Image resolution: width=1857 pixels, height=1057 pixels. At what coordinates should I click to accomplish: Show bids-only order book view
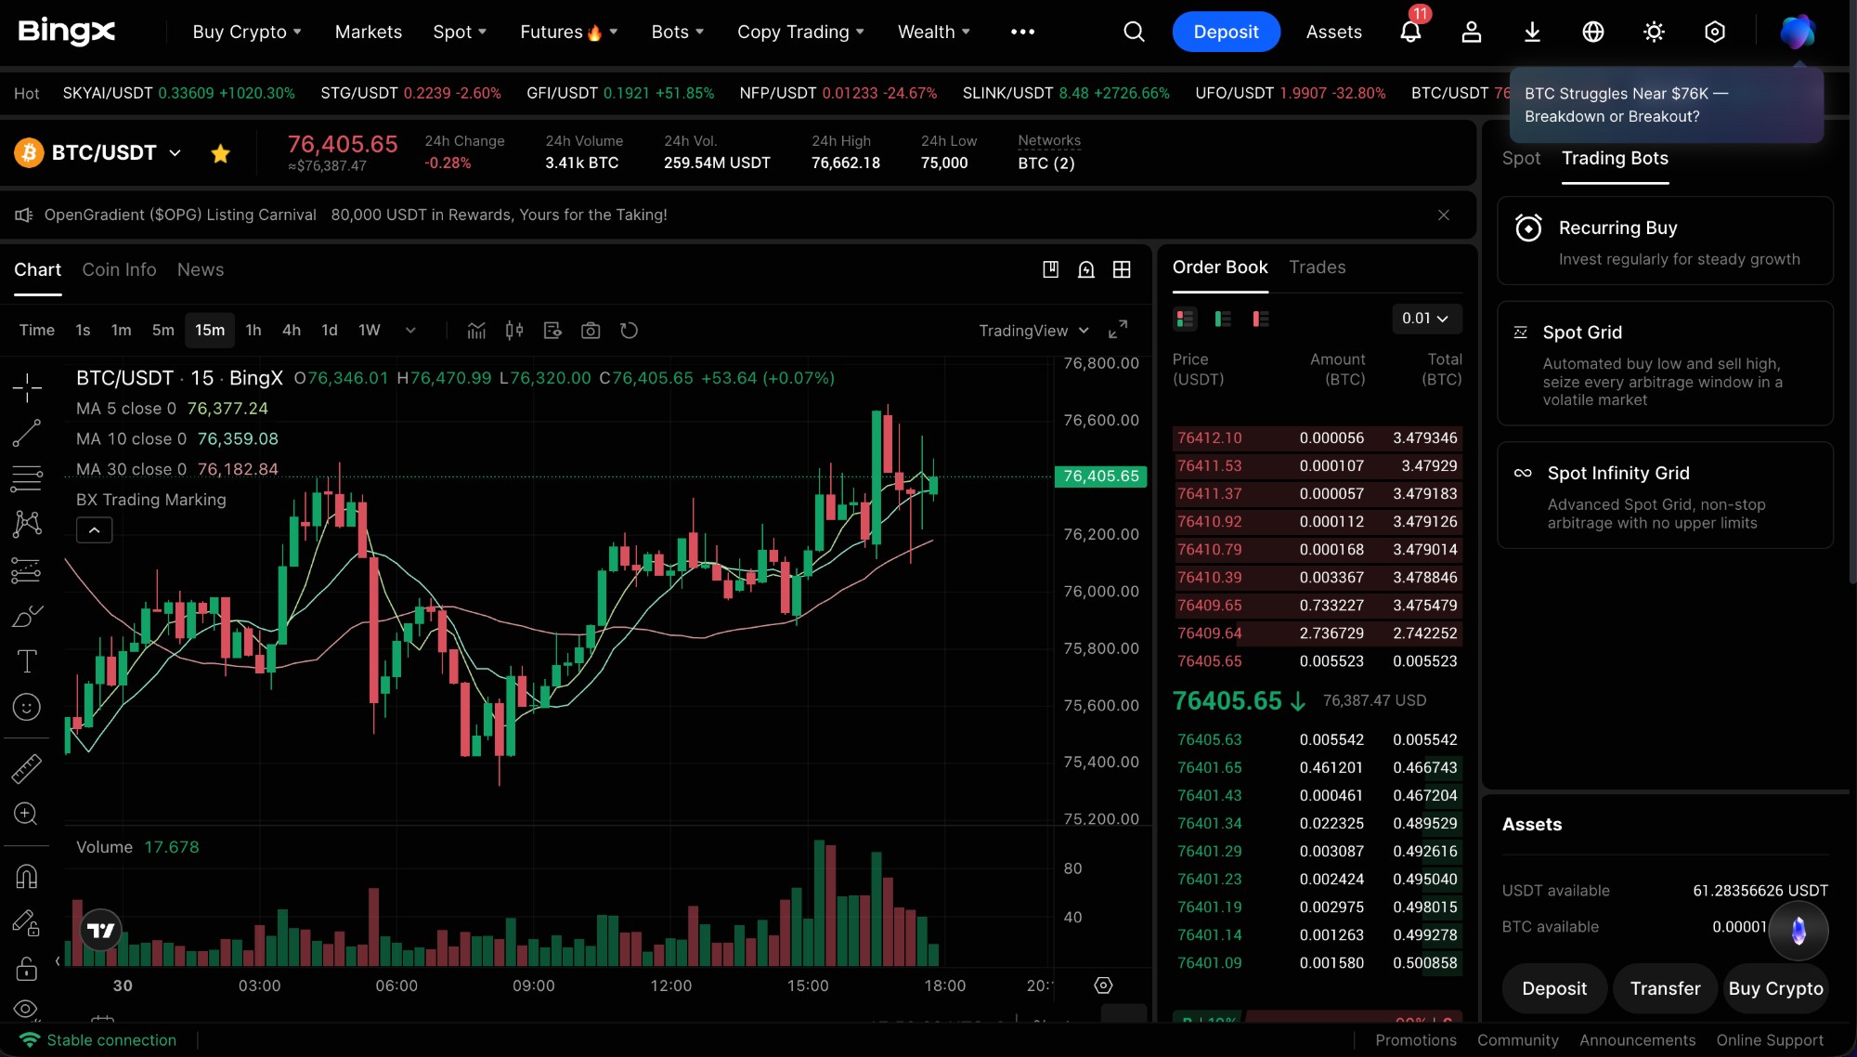click(x=1223, y=320)
